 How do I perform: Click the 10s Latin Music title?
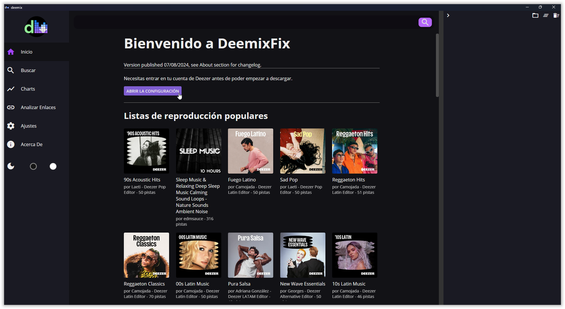[x=349, y=284]
